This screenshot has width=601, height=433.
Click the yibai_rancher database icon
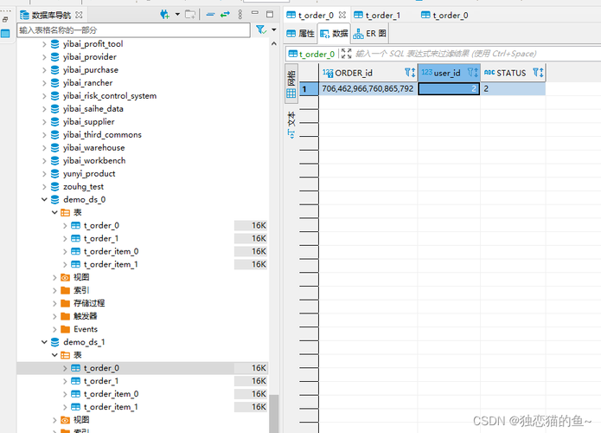point(55,83)
